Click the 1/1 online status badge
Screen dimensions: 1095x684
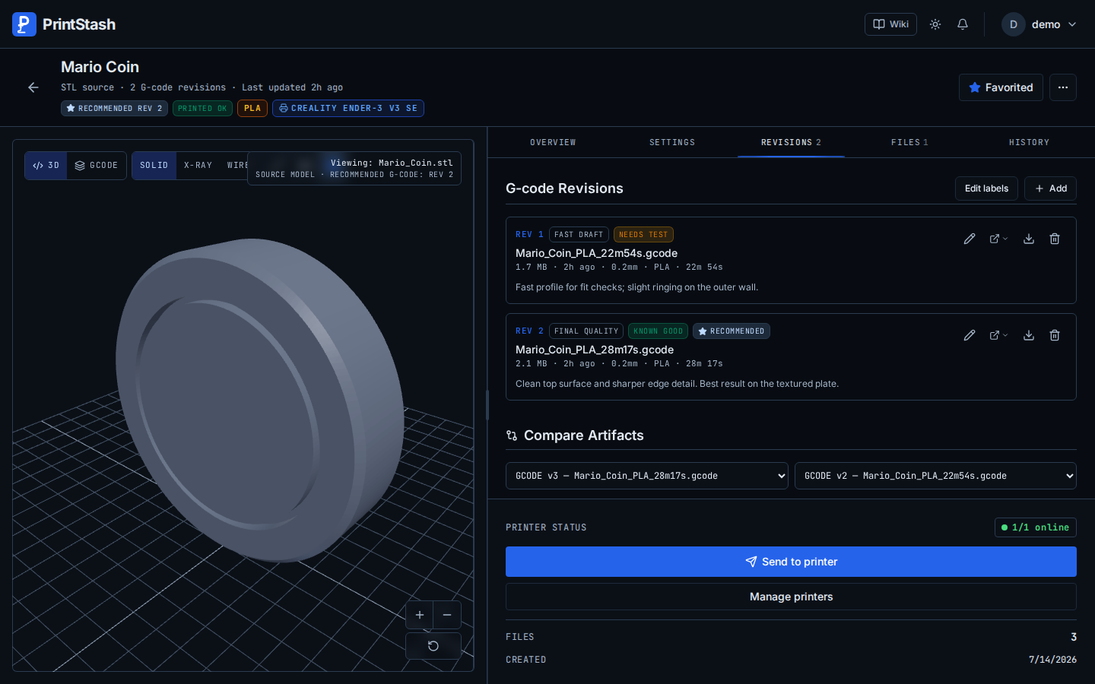[1036, 527]
